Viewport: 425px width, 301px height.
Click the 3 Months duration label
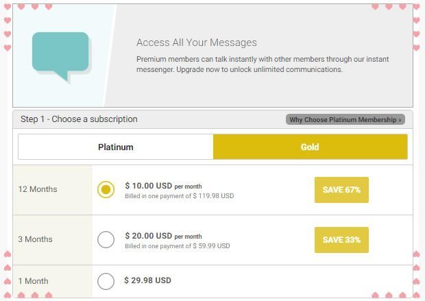coord(35,239)
